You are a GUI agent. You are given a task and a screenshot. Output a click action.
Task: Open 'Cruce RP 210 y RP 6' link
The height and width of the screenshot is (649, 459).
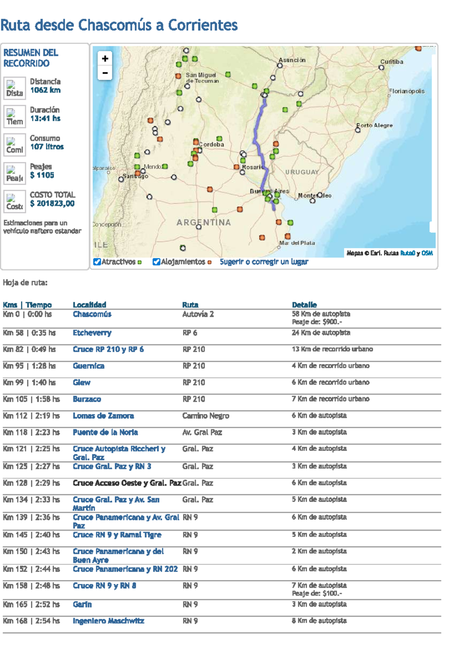click(108, 349)
